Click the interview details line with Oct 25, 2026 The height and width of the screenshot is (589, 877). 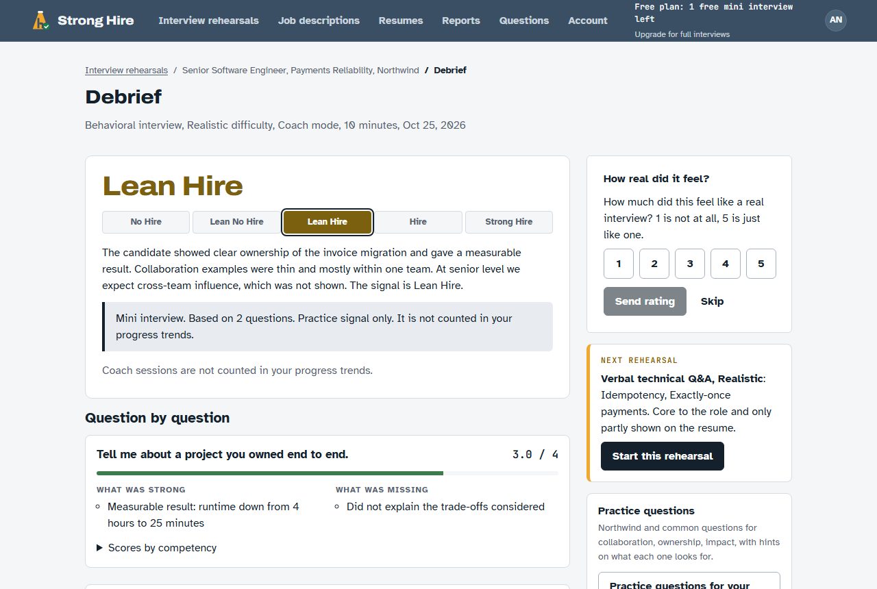coord(275,125)
